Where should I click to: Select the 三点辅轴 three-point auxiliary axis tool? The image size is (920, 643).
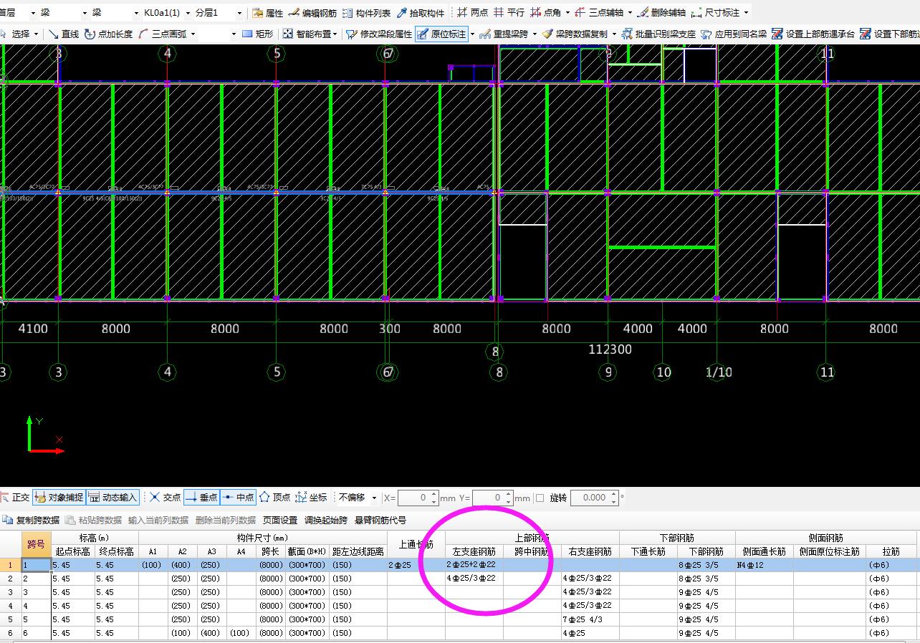(599, 13)
